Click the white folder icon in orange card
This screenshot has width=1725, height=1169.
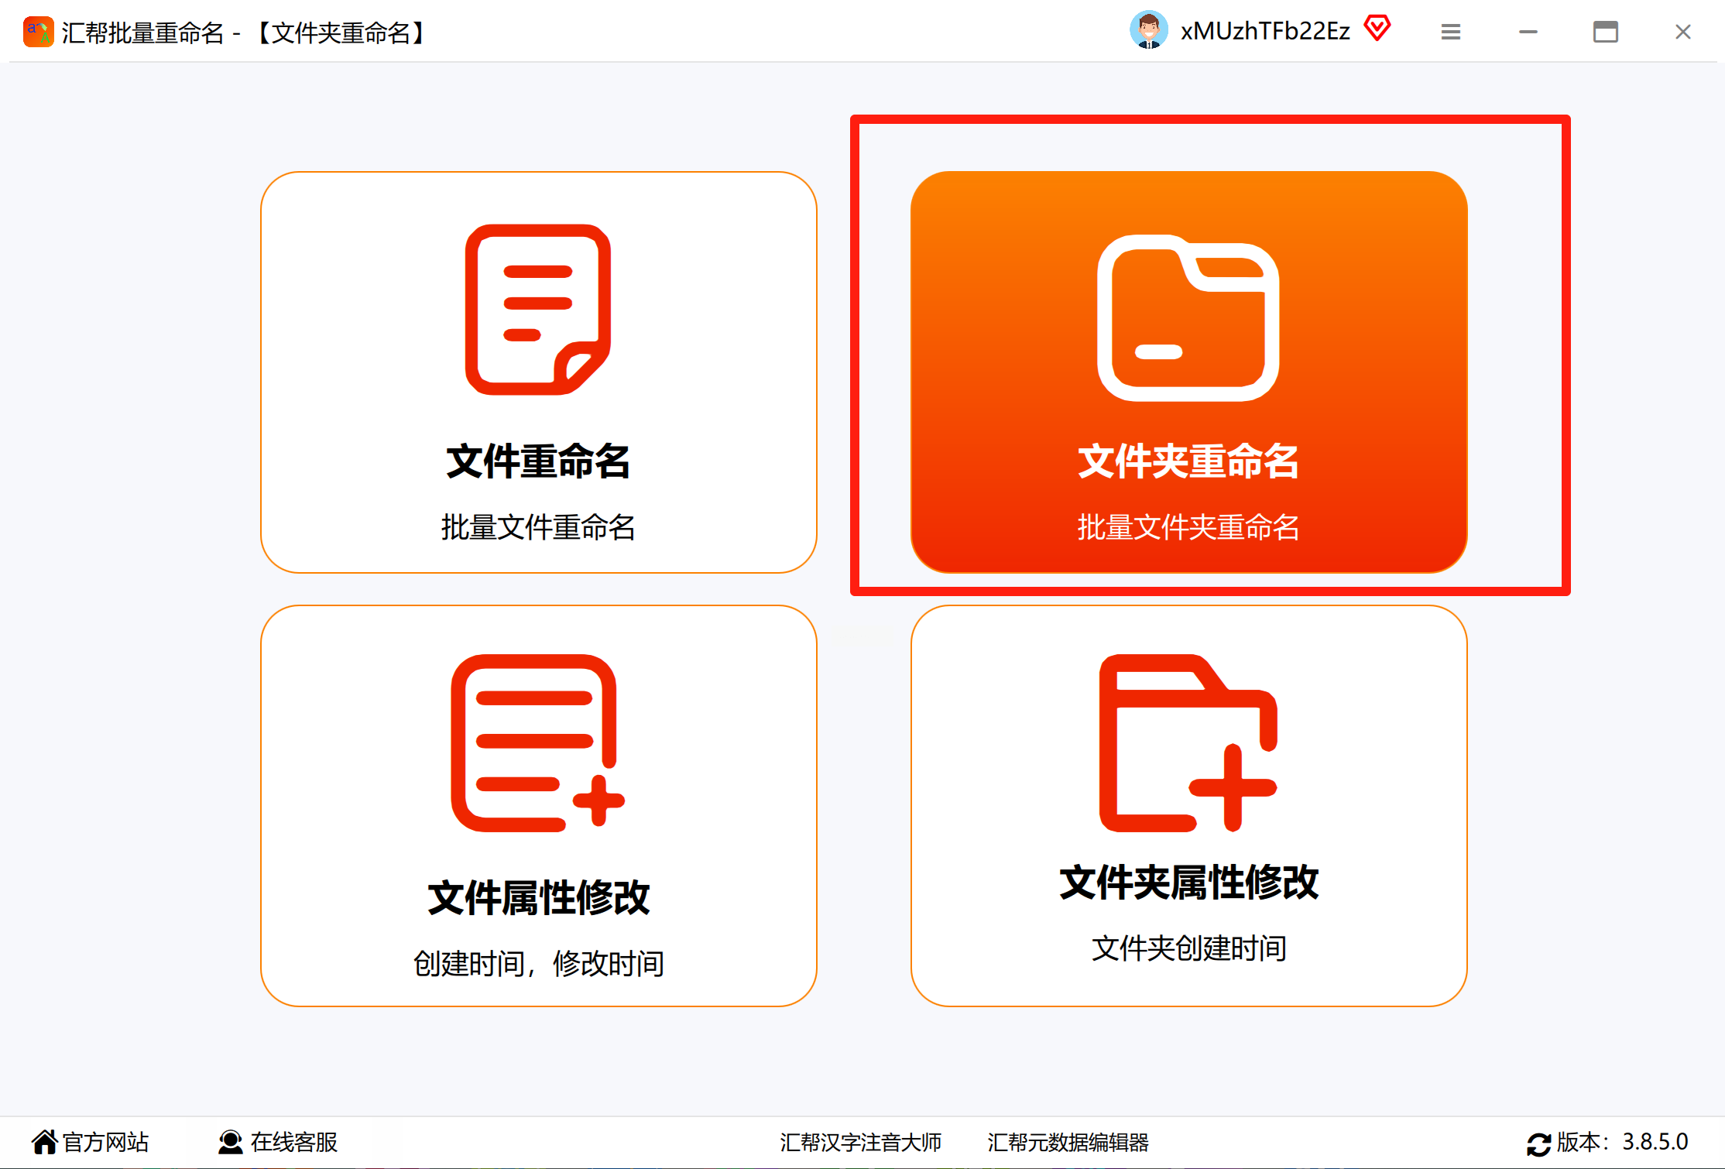pos(1188,317)
